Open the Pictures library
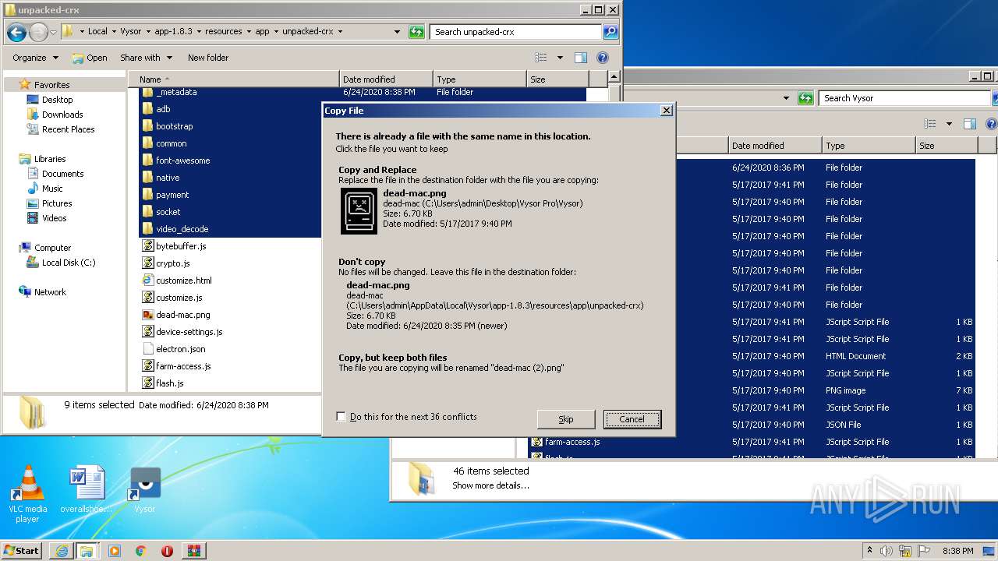Viewport: 998px width, 561px height. pyautogui.click(x=57, y=203)
